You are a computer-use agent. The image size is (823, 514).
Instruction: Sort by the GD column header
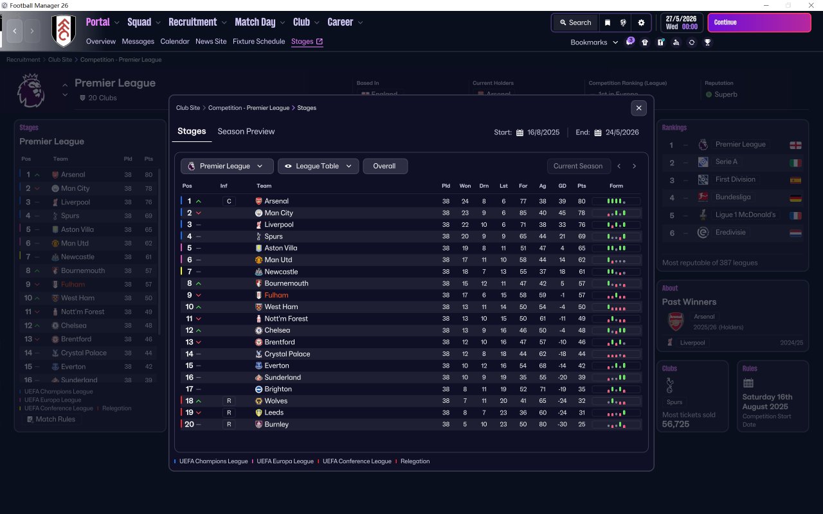(x=563, y=186)
